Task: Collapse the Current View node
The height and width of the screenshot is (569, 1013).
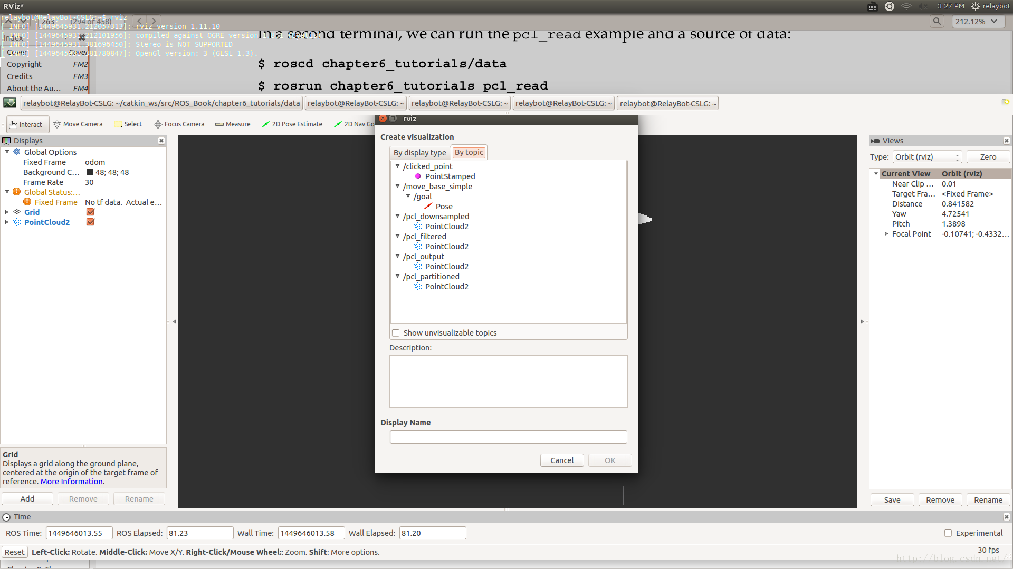Action: (876, 173)
